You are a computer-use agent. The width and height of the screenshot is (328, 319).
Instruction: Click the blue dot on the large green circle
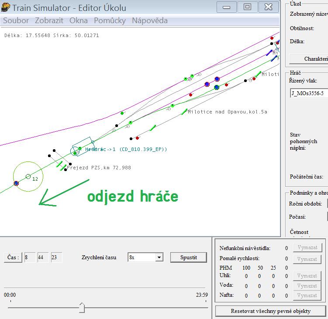[x=16, y=183]
